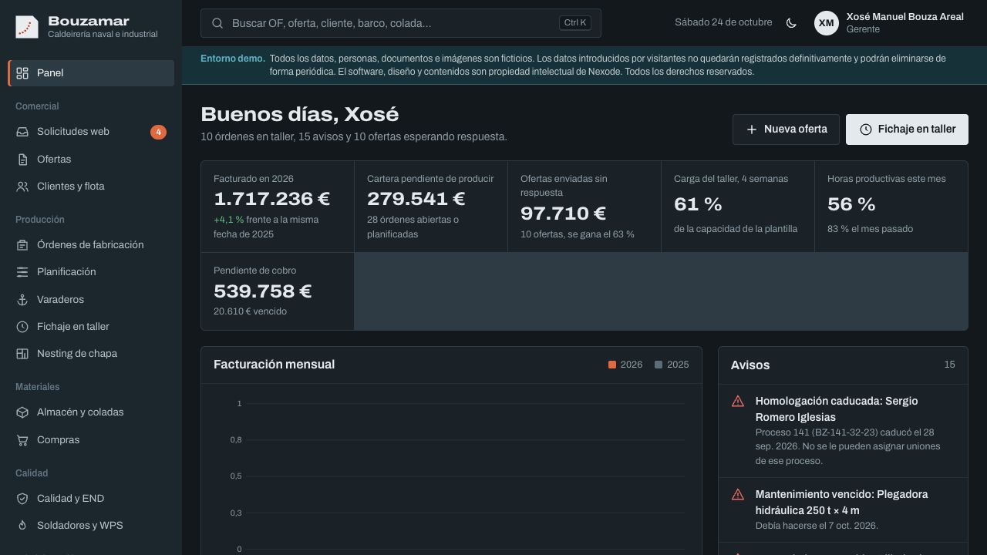Image resolution: width=987 pixels, height=555 pixels.
Task: Click the Clientes y flota people icon
Action: pos(22,187)
